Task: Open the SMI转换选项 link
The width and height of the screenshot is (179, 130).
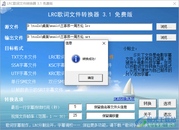Action: 124,99
